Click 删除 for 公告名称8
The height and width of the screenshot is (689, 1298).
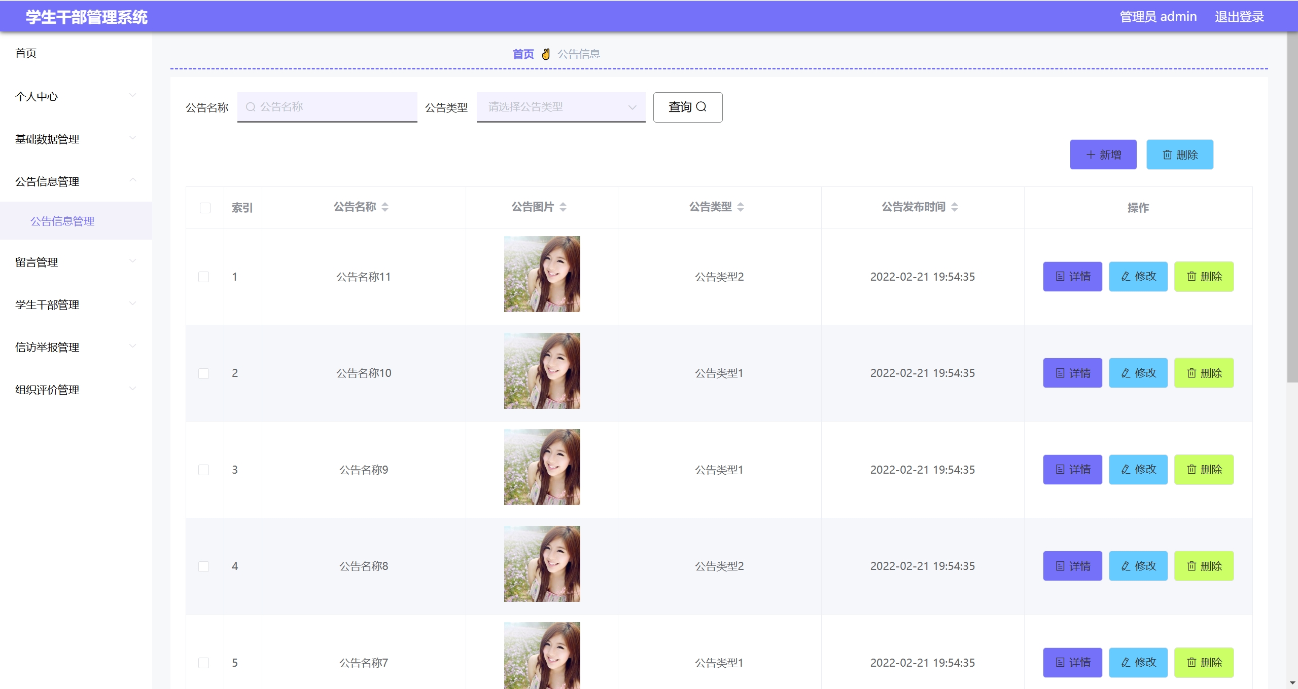pyautogui.click(x=1204, y=566)
